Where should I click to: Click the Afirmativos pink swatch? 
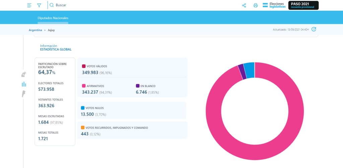click(x=84, y=86)
